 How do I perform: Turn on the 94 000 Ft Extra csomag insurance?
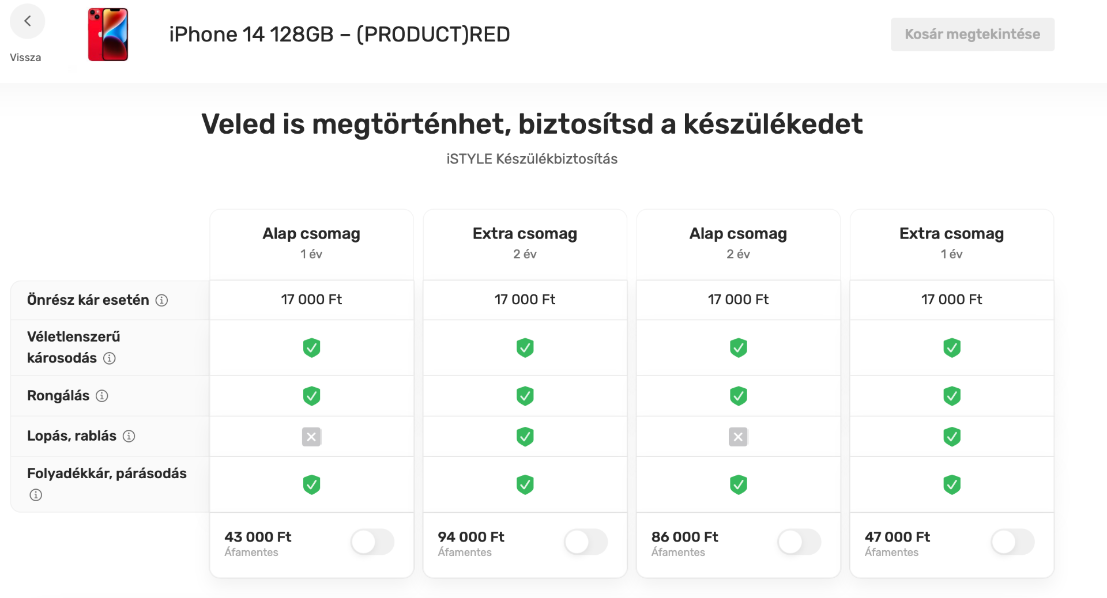tap(586, 542)
